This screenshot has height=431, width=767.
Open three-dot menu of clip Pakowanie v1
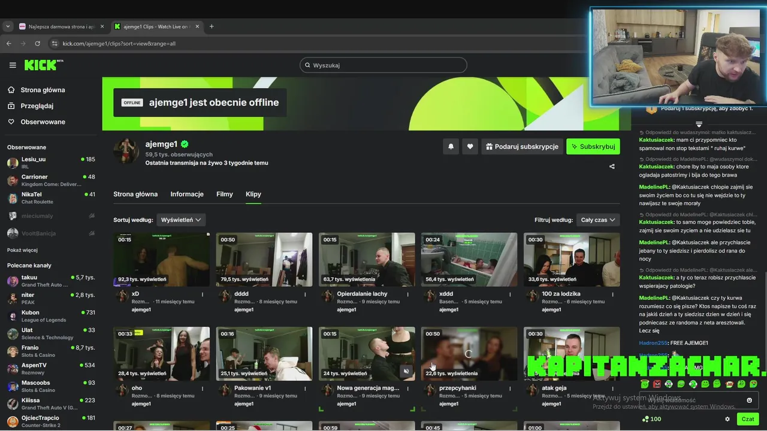pos(305,388)
